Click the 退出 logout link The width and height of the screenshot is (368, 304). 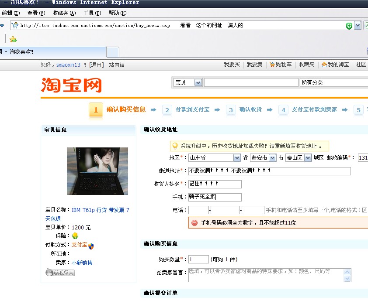(97, 65)
